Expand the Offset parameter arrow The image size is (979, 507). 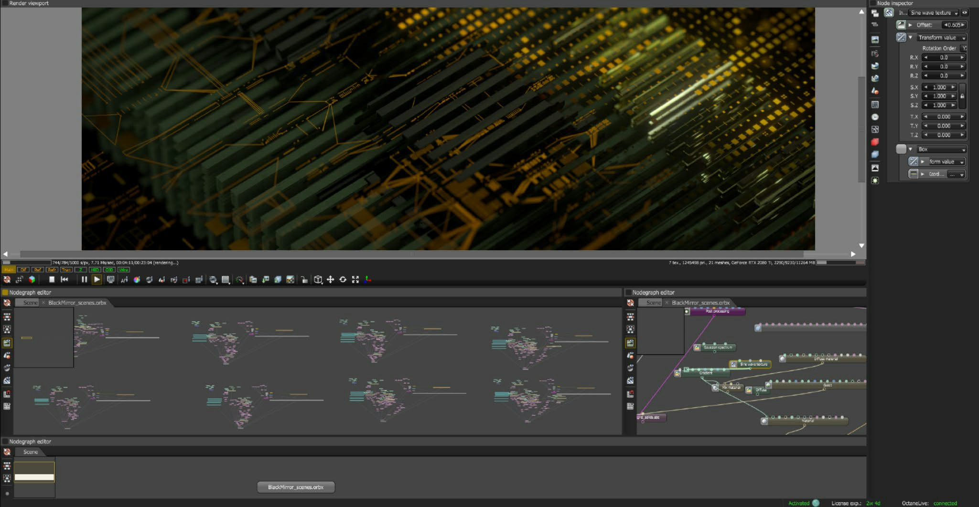[x=910, y=25]
